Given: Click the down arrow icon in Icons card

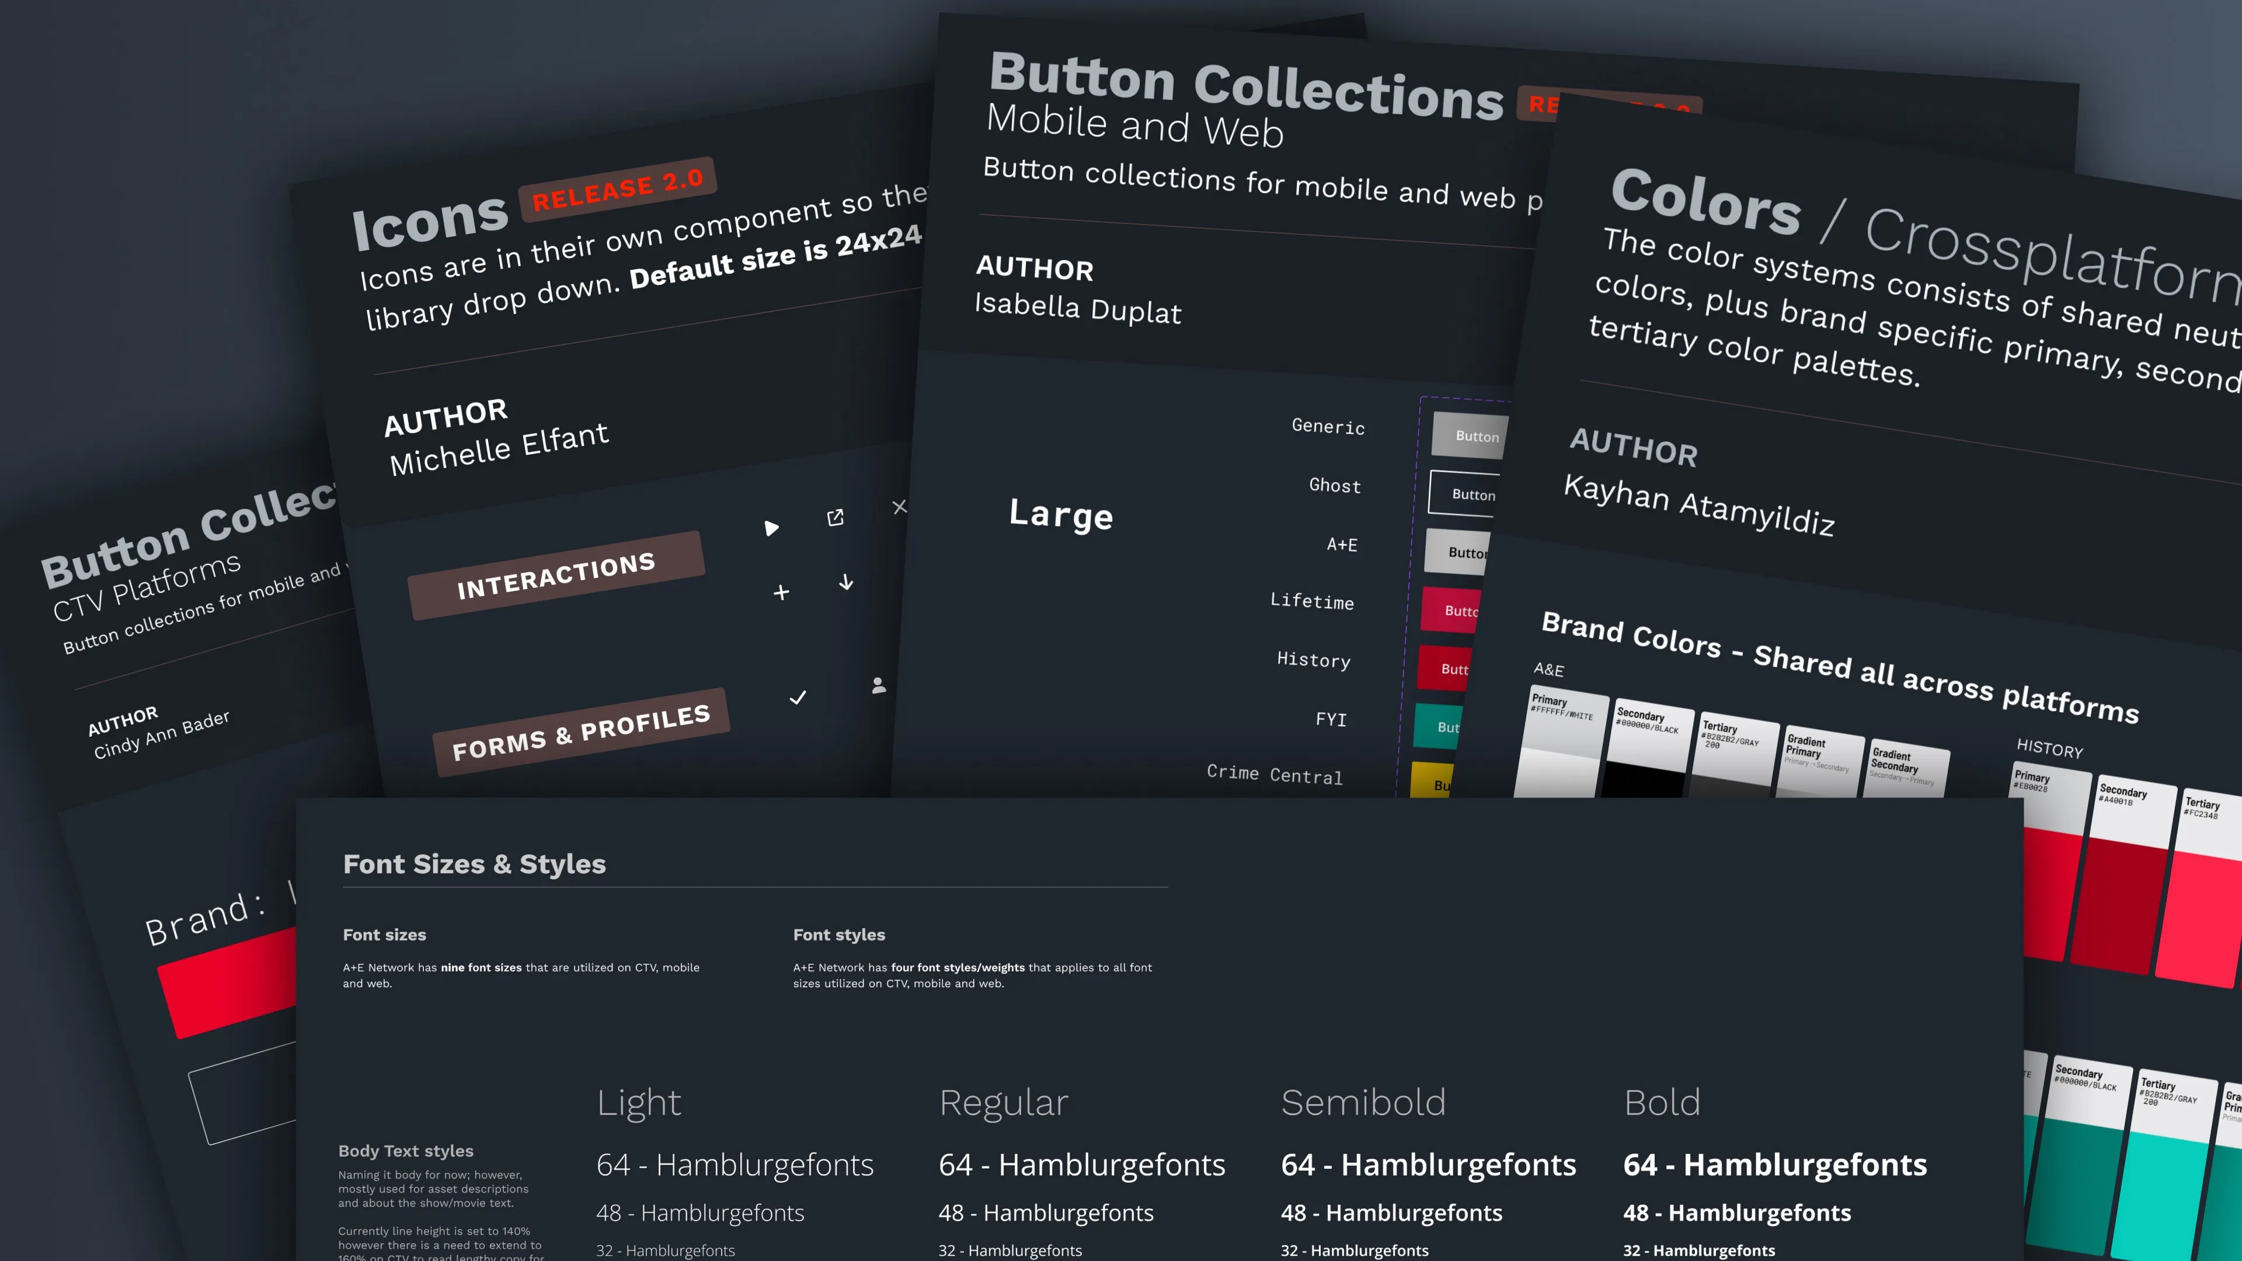Looking at the screenshot, I should (846, 582).
